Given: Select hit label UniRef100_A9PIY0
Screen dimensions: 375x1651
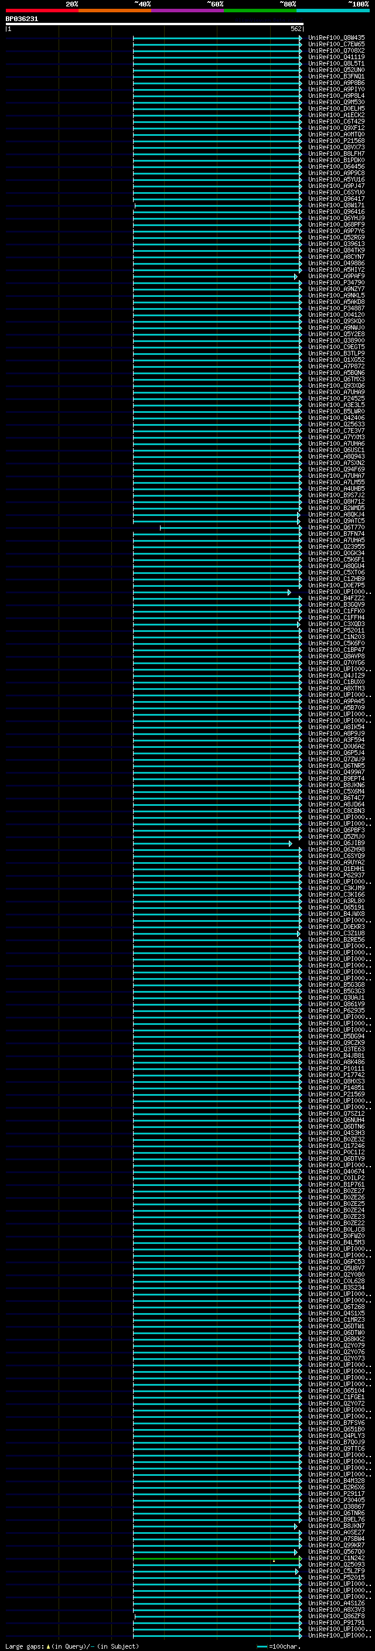Looking at the screenshot, I should click(336, 89).
